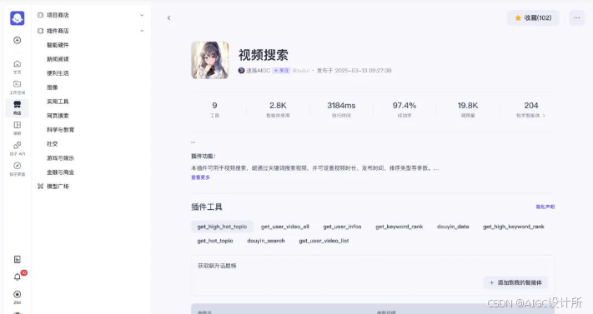The height and width of the screenshot is (314, 593).
Task: Click the 关注 follow tag
Action: (x=281, y=70)
